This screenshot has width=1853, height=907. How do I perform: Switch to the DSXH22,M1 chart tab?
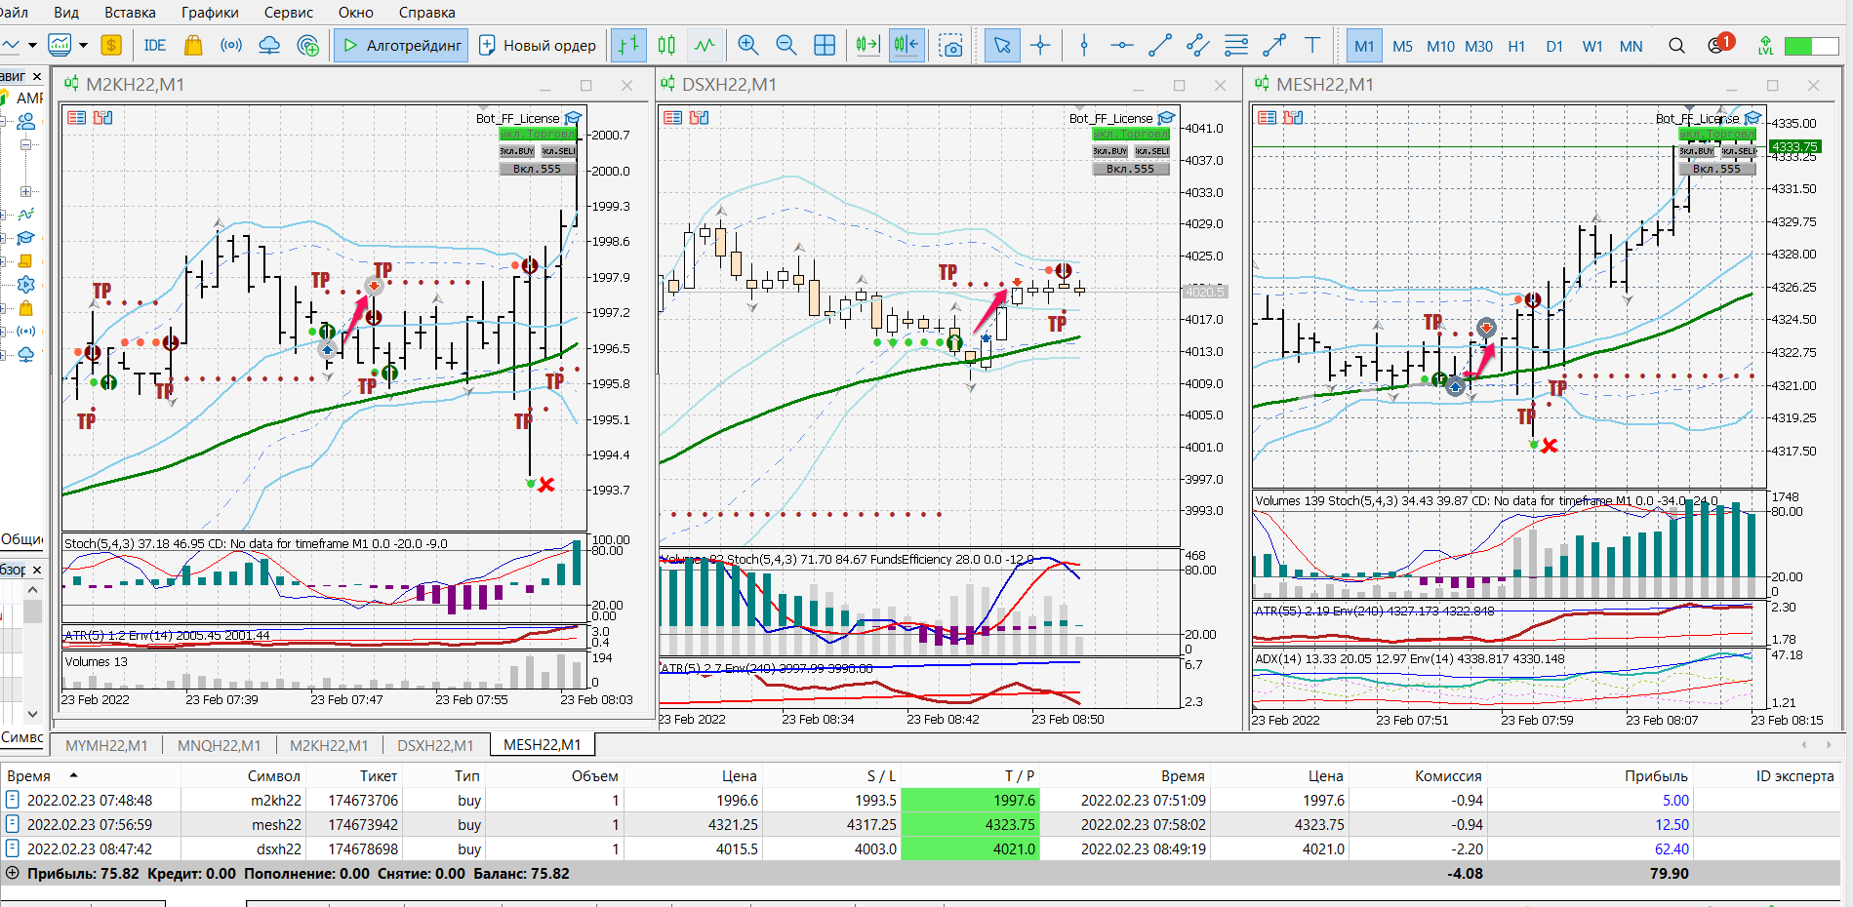435,745
